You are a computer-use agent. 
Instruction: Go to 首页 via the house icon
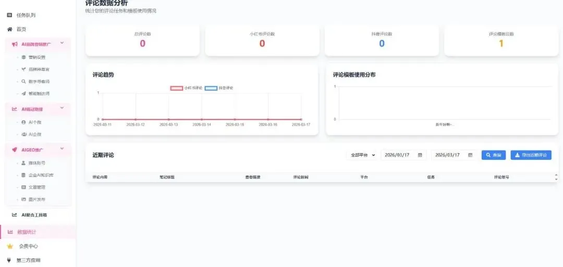(10, 29)
